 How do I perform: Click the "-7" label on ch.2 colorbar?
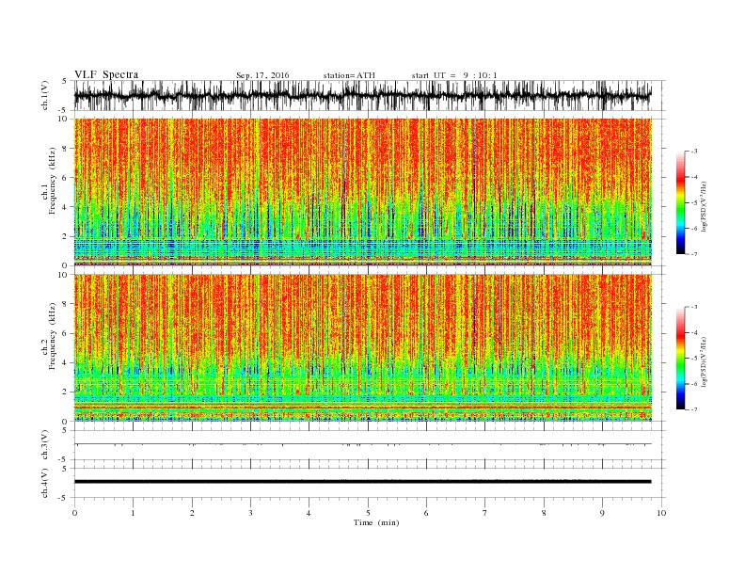tap(694, 409)
